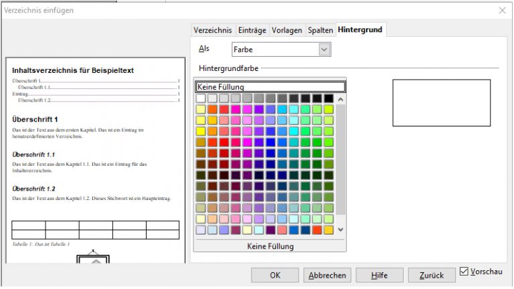
Task: Pick lime swatch ending second palette row
Action: [x=329, y=109]
